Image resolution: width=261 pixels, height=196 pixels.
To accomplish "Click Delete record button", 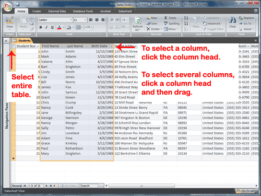I will [x=154, y=29].
